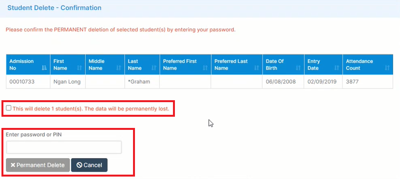Select the Admission No column header
Viewport: 400px width, 179px height.
coord(28,65)
